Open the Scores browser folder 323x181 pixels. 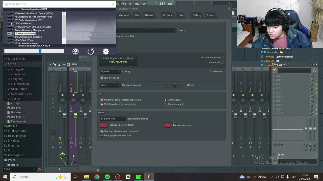(12, 64)
